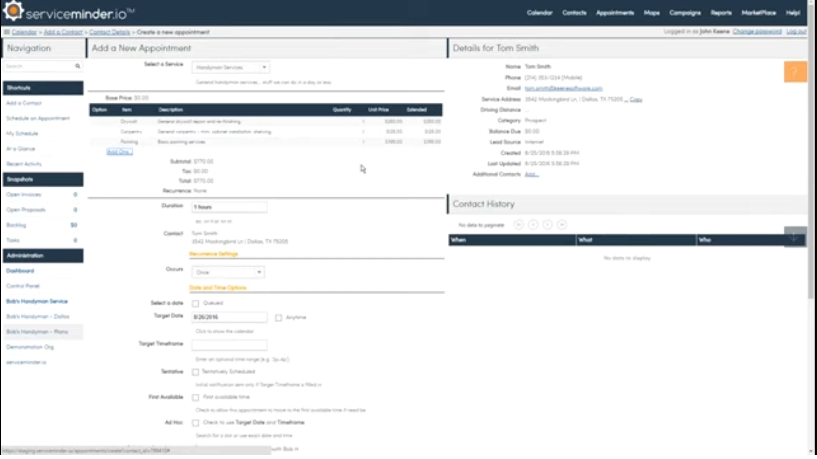Select the Drywall item row
The image size is (817, 459).
(x=266, y=121)
